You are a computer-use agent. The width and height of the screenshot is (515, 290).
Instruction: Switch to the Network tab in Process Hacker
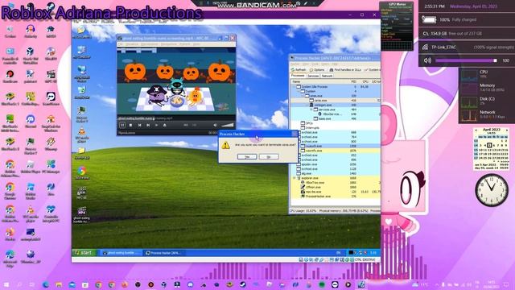point(327,76)
